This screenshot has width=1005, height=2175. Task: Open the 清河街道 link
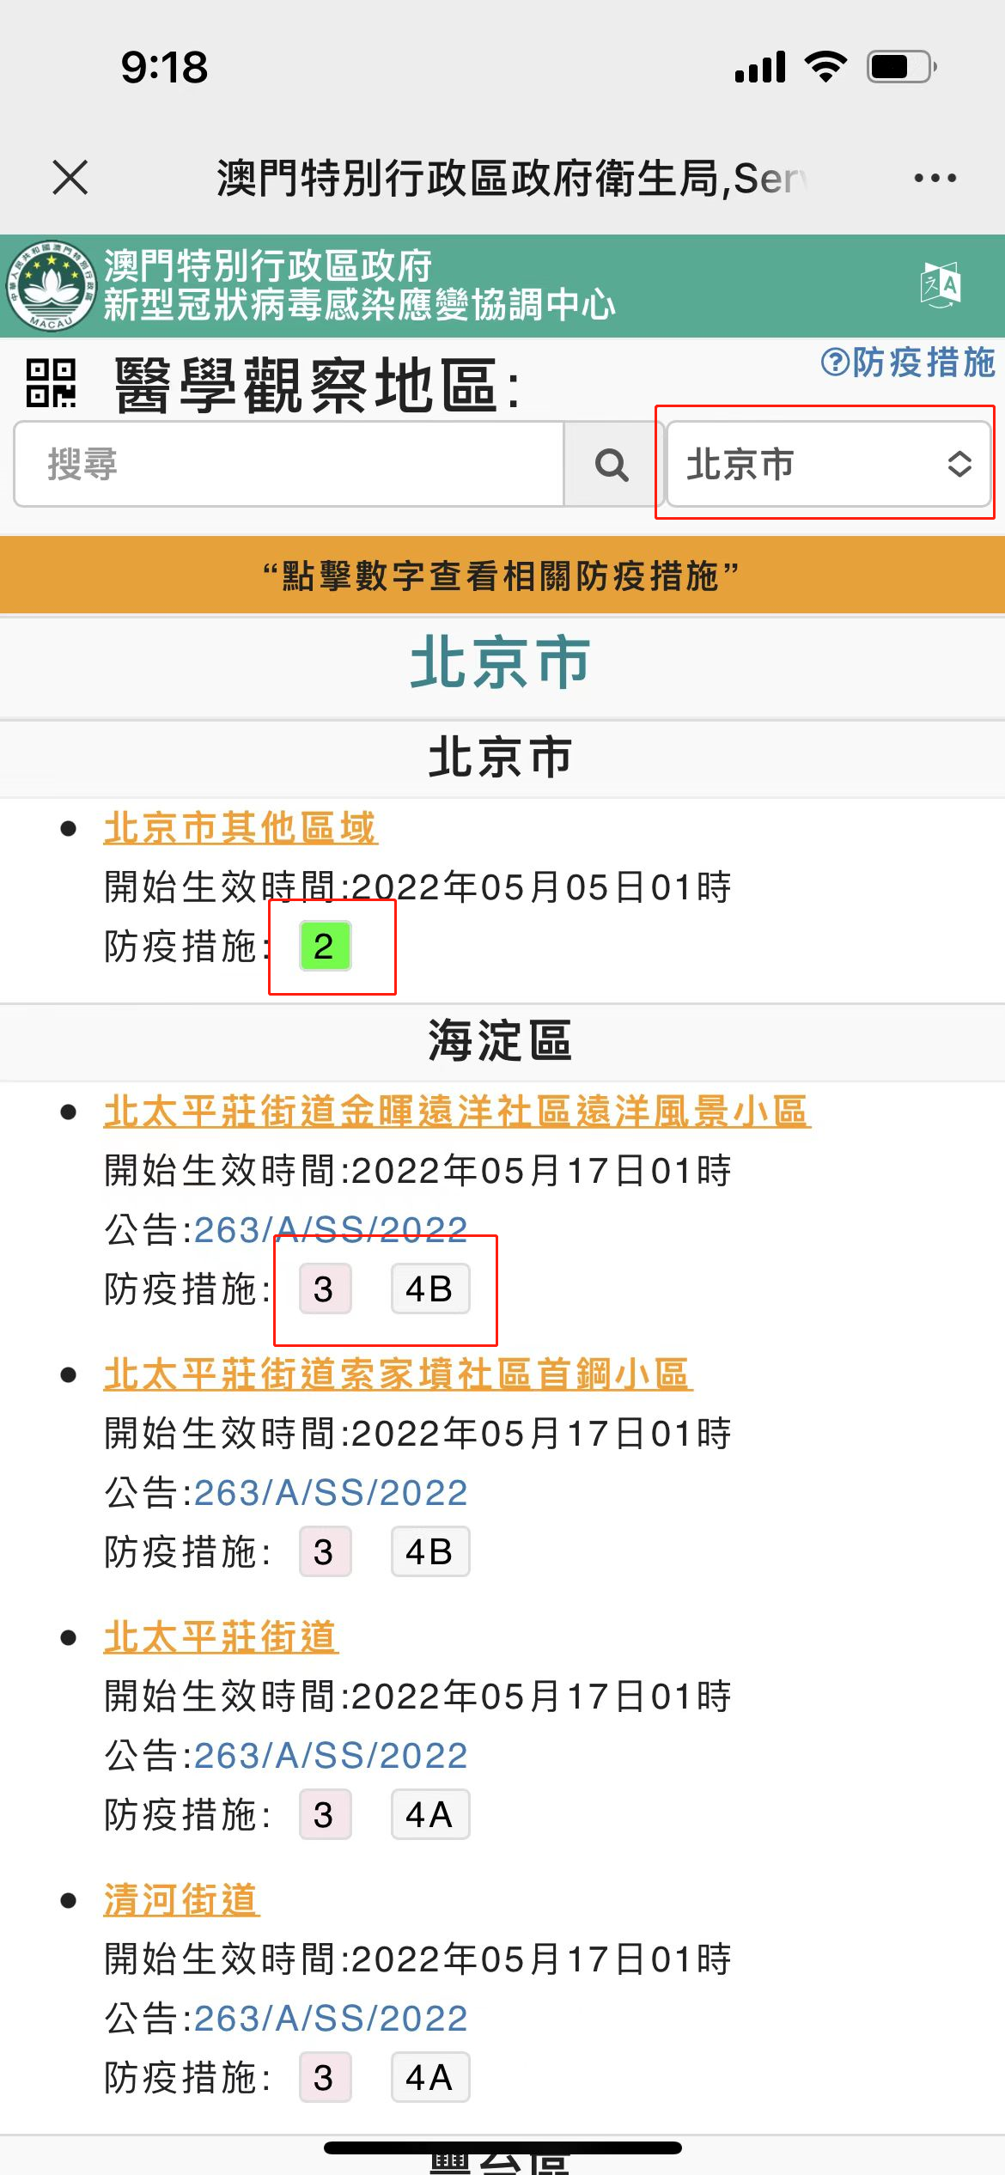[x=180, y=1900]
